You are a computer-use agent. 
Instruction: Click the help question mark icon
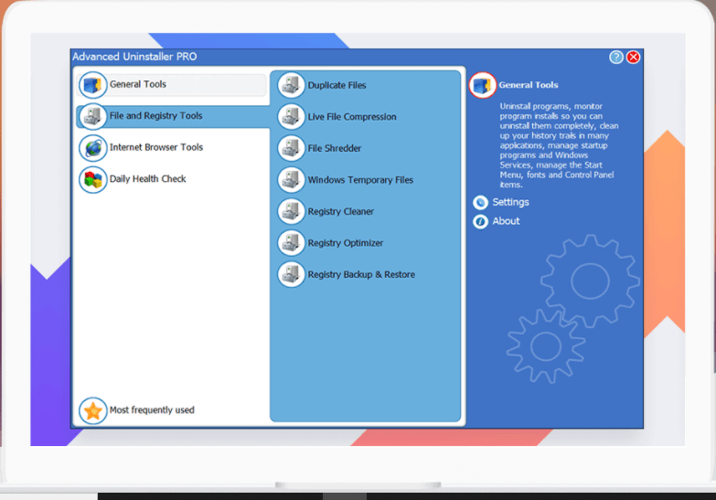(x=616, y=57)
